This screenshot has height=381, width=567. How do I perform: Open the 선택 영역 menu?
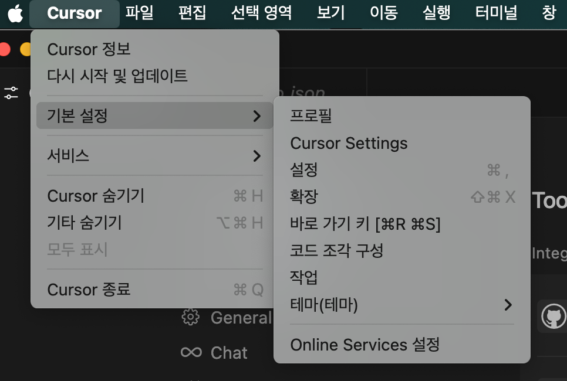coord(261,13)
